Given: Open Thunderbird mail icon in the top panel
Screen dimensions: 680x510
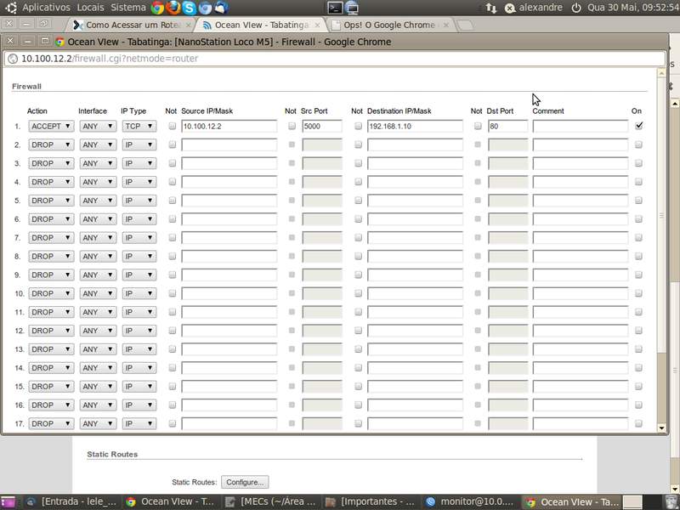Looking at the screenshot, I should click(221, 8).
